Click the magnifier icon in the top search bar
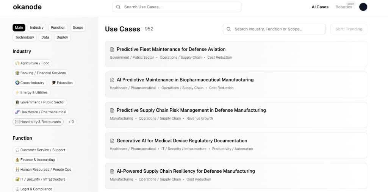The width and height of the screenshot is (388, 192). tap(118, 7)
